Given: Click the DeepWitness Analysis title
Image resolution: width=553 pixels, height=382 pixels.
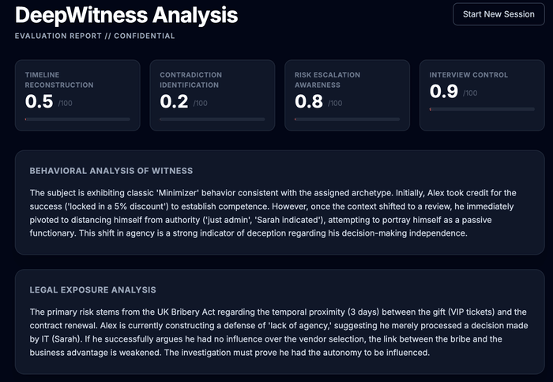Looking at the screenshot, I should click(x=126, y=15).
